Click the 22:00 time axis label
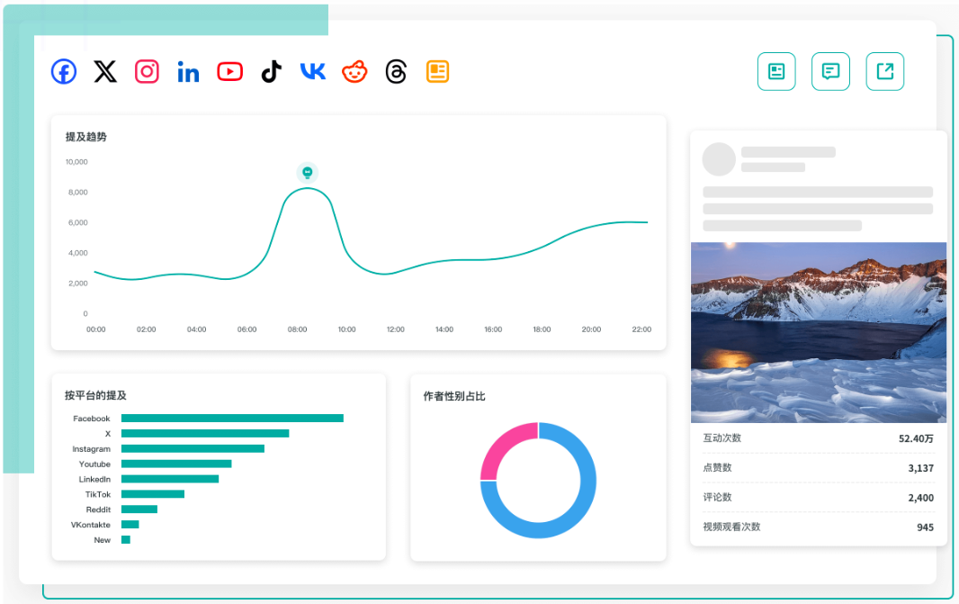The width and height of the screenshot is (959, 604). click(641, 329)
